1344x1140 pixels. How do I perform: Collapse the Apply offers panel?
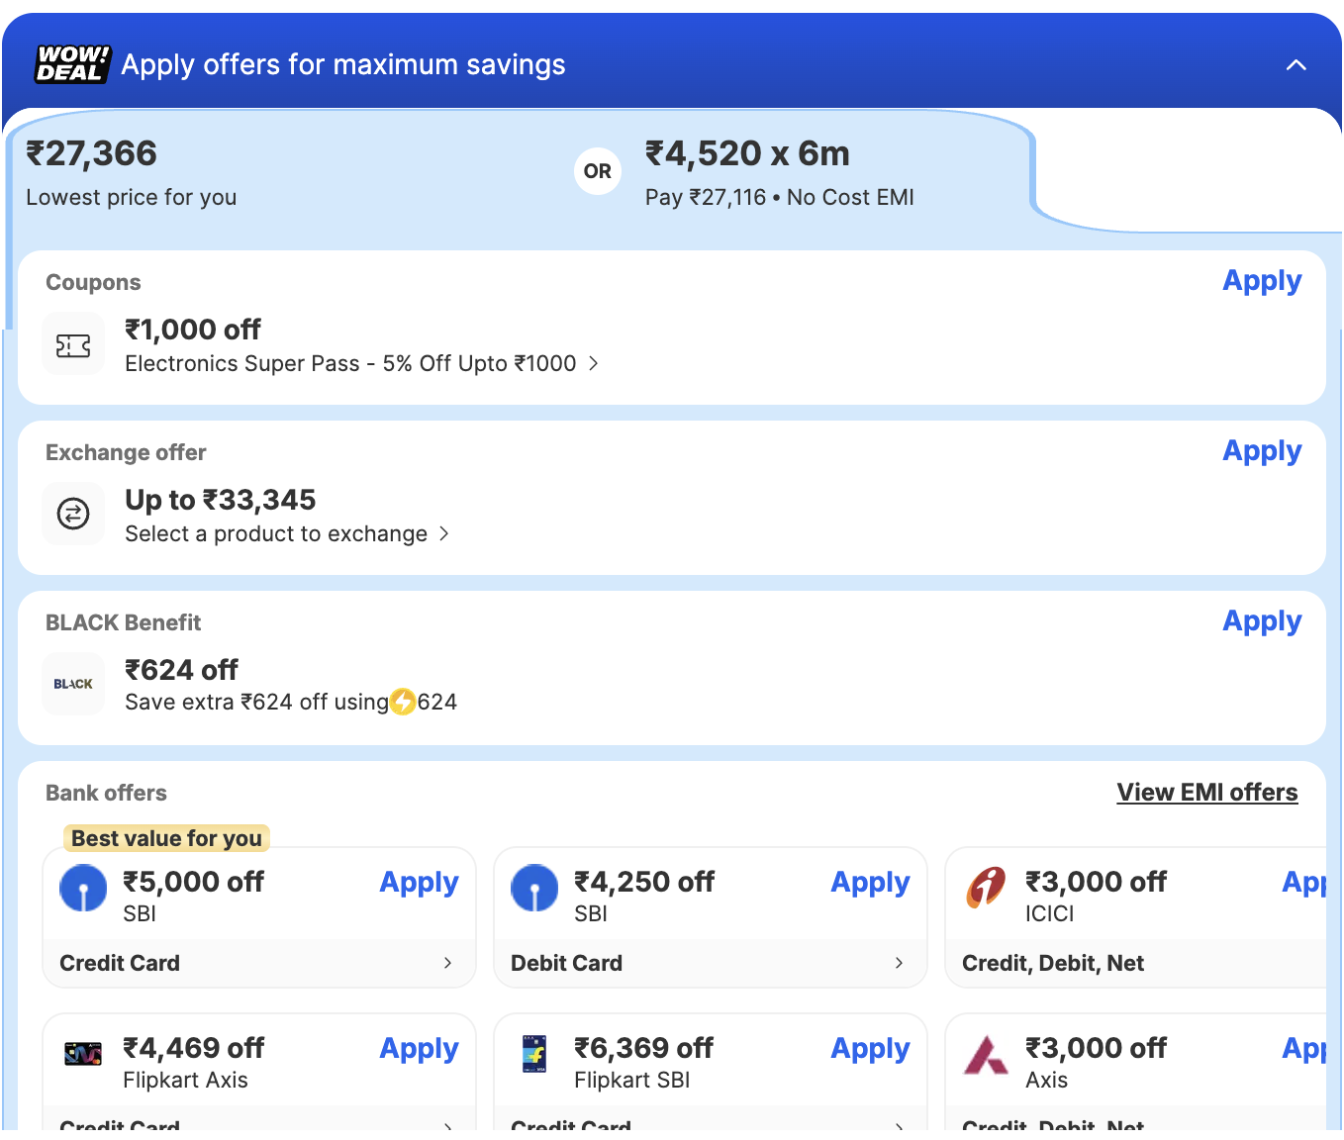1296,64
